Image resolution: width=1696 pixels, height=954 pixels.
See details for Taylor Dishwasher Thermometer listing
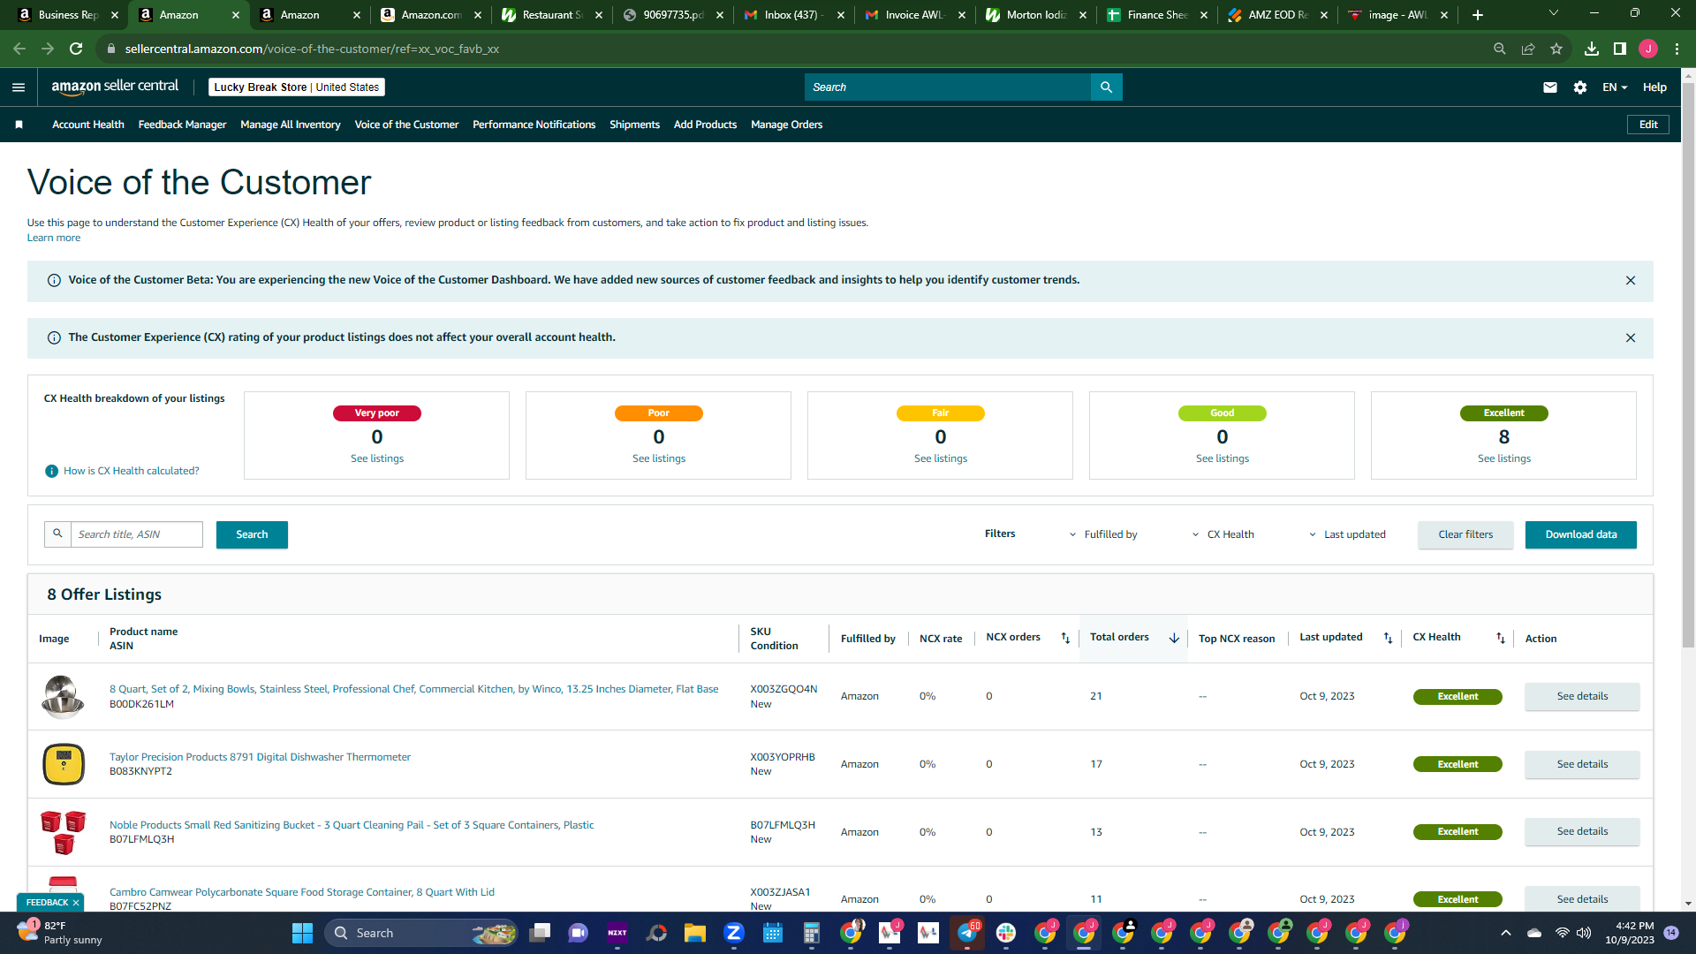click(1582, 764)
